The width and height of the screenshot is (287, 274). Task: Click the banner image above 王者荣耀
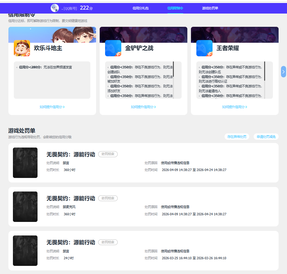[x=234, y=35]
